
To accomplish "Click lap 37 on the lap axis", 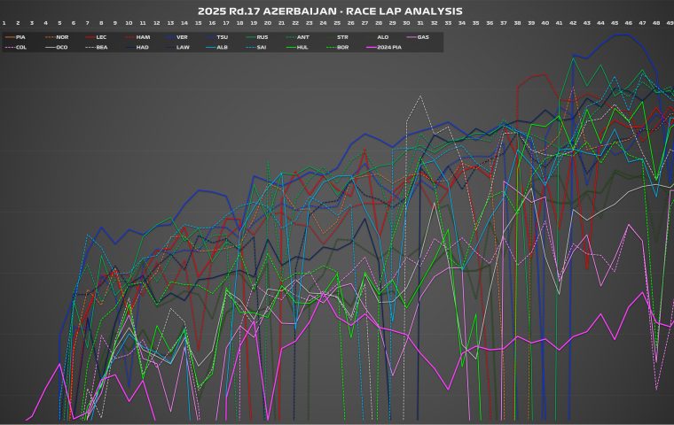I will pos(503,23).
